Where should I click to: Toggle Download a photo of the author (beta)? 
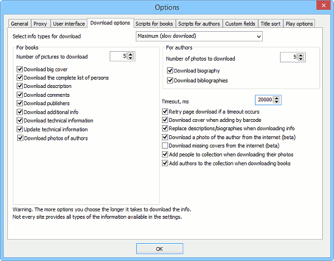(x=165, y=137)
